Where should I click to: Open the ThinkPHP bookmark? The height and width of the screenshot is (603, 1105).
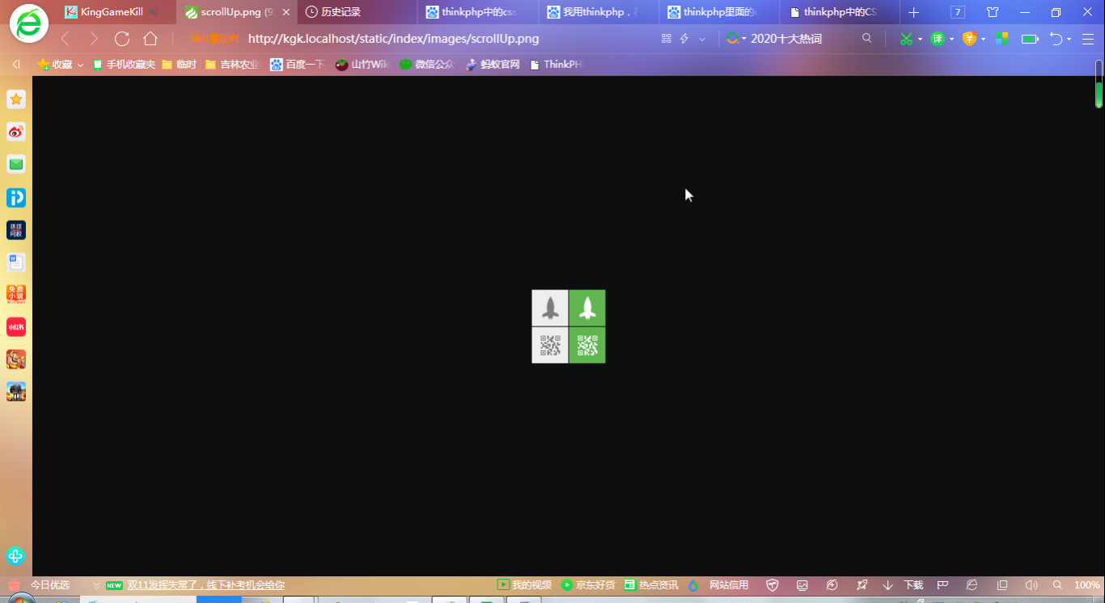[556, 64]
